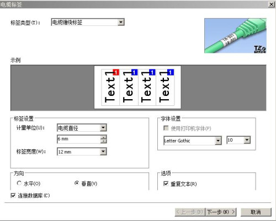Click the red numbered marker on first Text1
The width and height of the screenshot is (276, 221).
pyautogui.click(x=116, y=72)
